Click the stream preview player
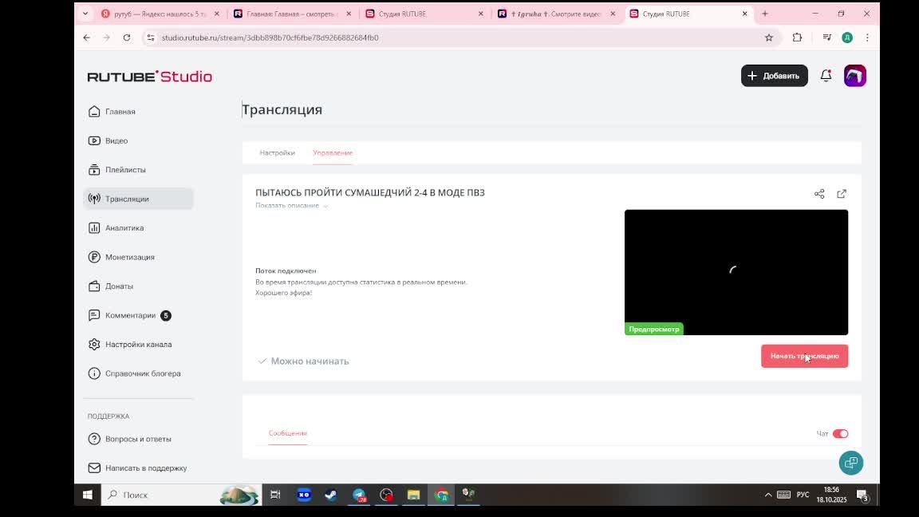The image size is (919, 517). 736,273
